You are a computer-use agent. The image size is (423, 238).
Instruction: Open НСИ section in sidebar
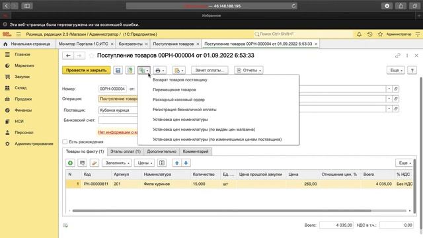point(19,122)
